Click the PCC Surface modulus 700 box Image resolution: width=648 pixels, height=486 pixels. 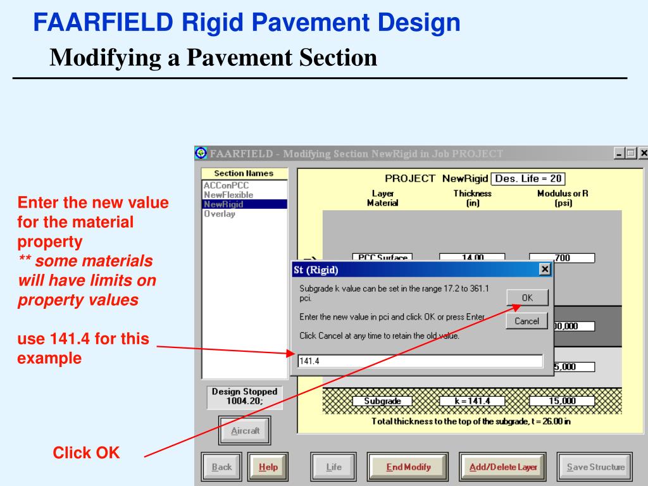[562, 258]
